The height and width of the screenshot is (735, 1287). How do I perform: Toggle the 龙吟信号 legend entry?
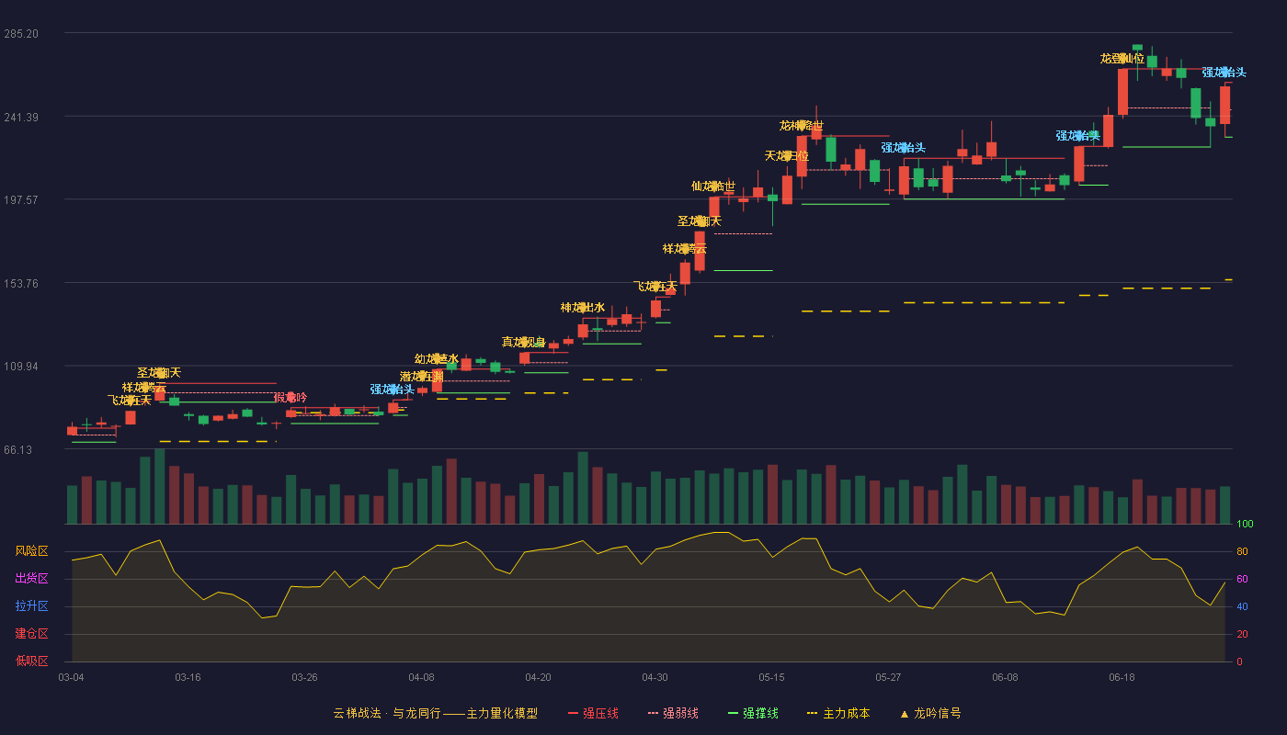click(930, 713)
